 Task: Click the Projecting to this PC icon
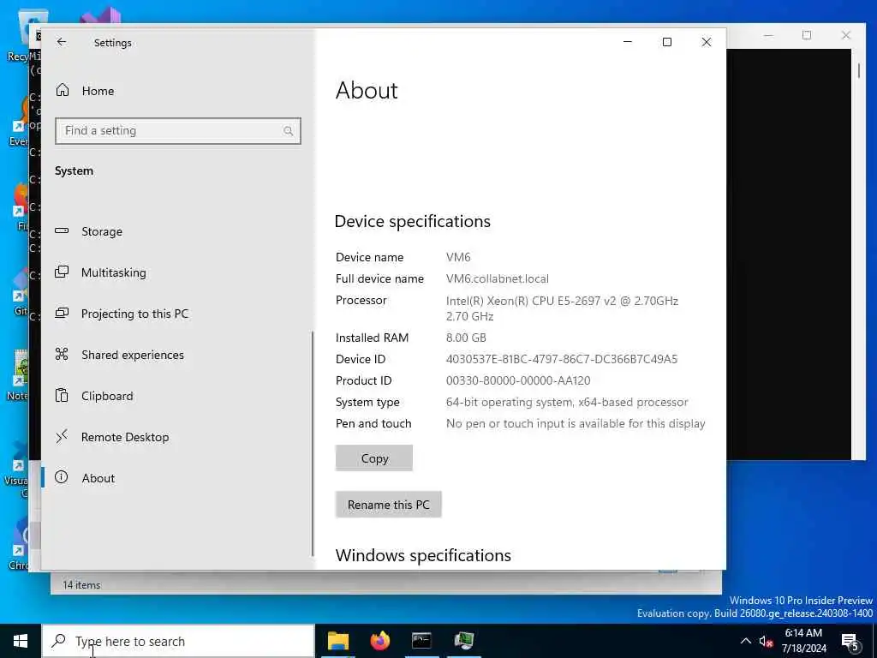62,313
